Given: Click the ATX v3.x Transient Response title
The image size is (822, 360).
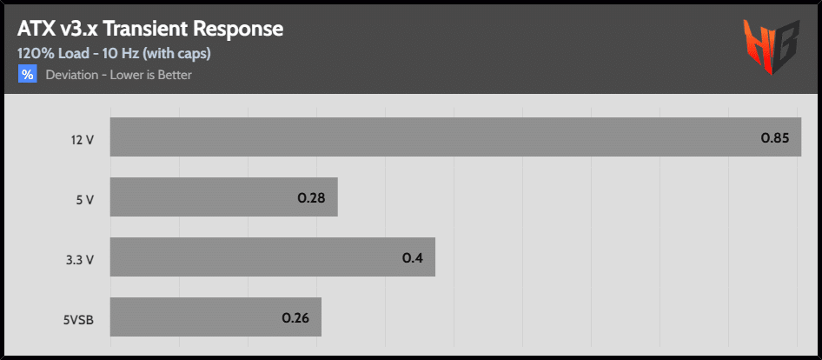Looking at the screenshot, I should [150, 30].
